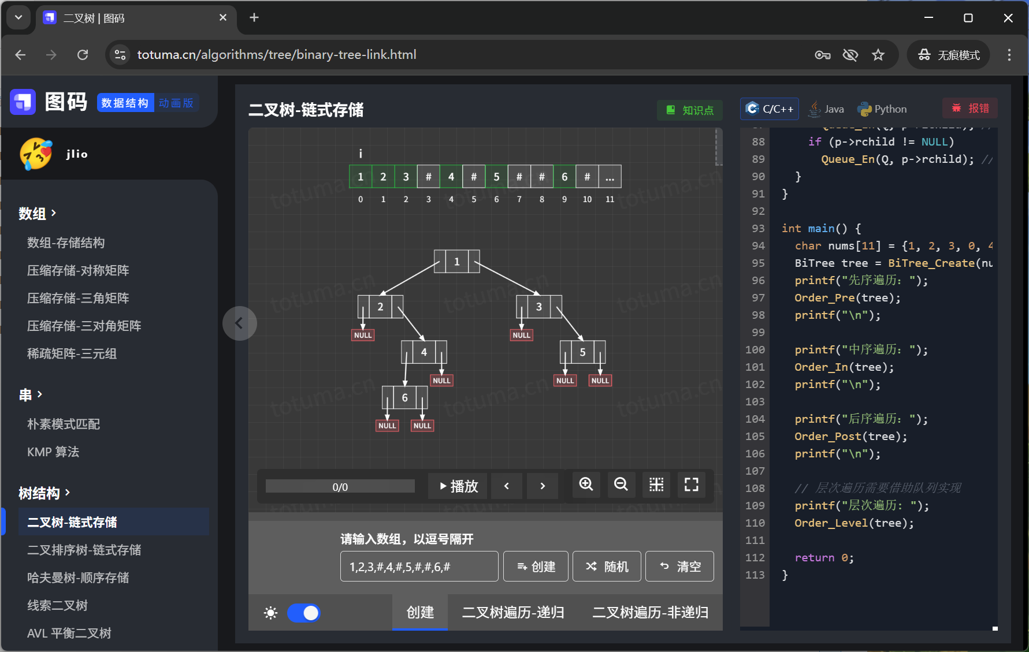Switch to 二叉树遍历-非递归 tab
Viewport: 1029px width, 652px height.
[x=651, y=612]
